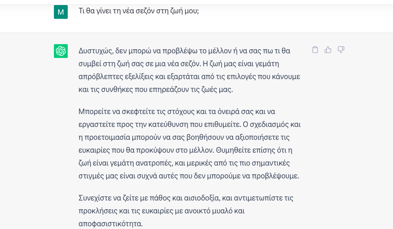Mark the reply with thumbs down
The image size is (393, 229).
coord(341,50)
